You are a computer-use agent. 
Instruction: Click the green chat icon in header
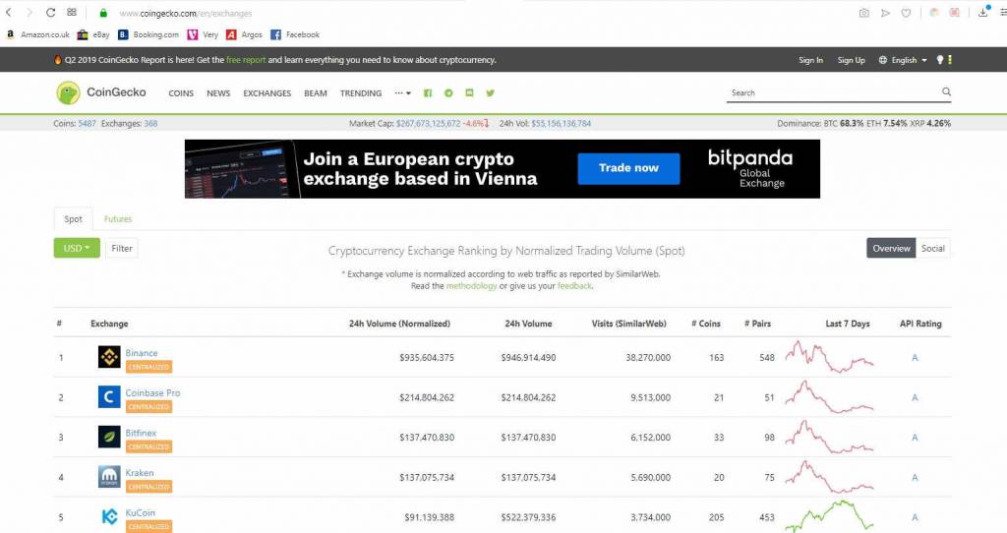click(x=469, y=93)
